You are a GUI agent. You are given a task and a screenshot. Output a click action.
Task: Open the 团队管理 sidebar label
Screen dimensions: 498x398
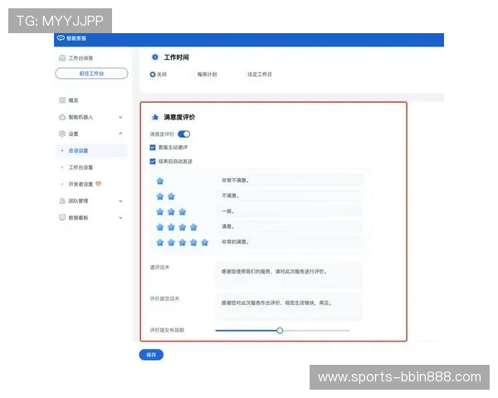(x=78, y=201)
